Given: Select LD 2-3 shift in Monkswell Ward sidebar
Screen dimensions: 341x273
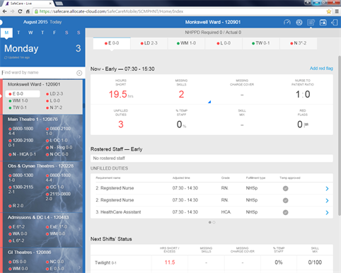Looking at the screenshot, I should 54,94.
